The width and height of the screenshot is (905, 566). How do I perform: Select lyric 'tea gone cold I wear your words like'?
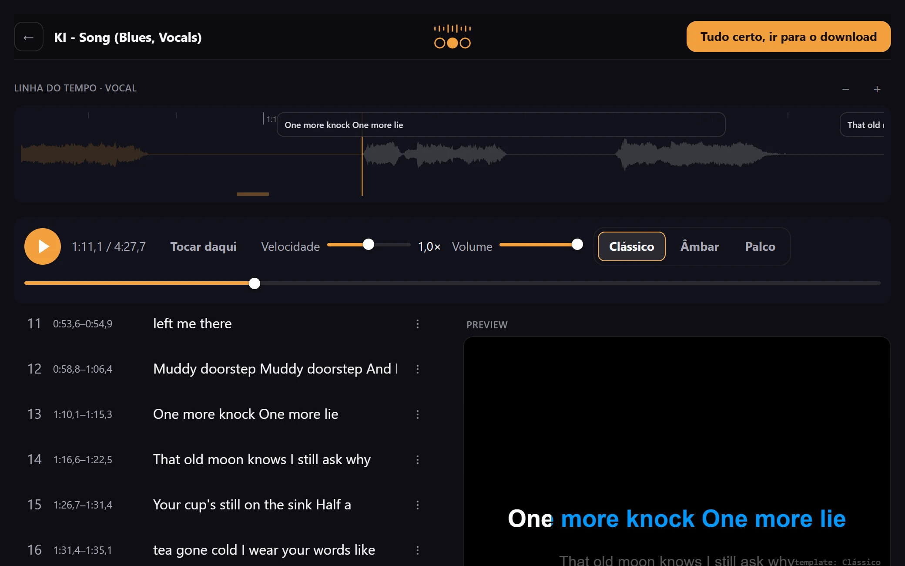point(264,550)
